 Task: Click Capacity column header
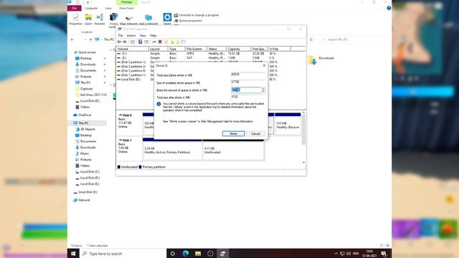[238, 49]
